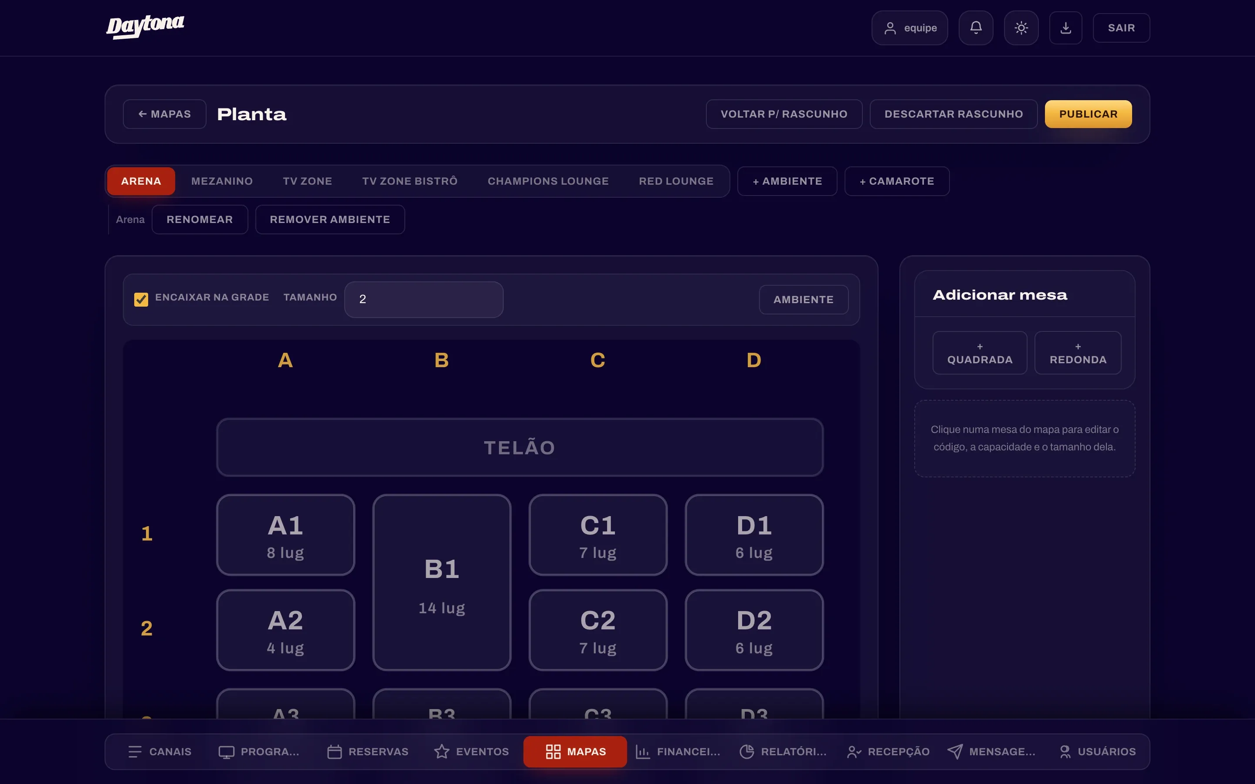Select table B1 on the map
Viewport: 1255px width, 784px height.
[x=442, y=582]
